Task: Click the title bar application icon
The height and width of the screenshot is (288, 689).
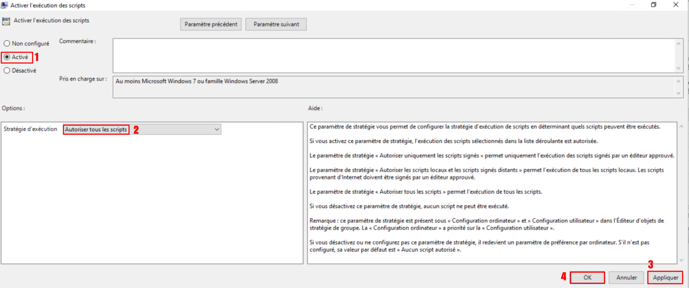Action: [5, 5]
